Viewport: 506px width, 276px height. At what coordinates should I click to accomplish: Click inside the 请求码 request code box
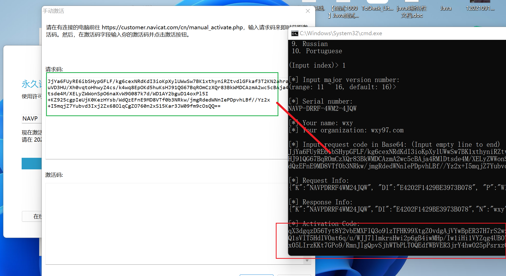point(162,94)
